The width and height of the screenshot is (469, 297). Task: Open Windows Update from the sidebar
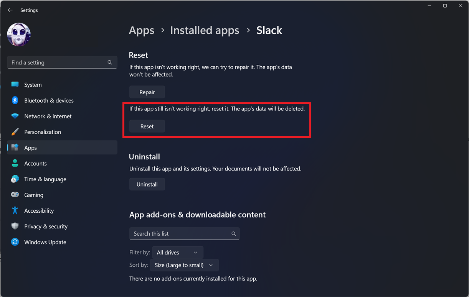[x=45, y=242]
